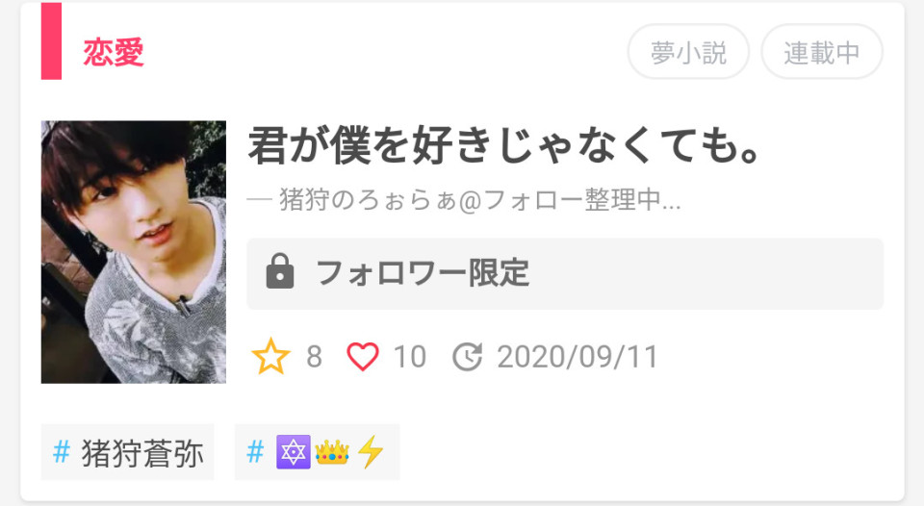This screenshot has height=506, width=924.
Task: Click the lightning bolt emoji
Action: (x=370, y=452)
